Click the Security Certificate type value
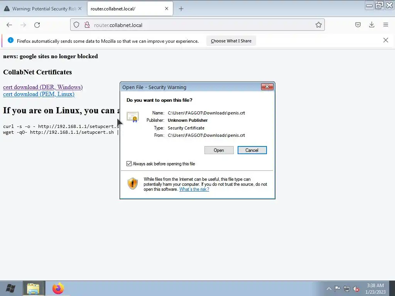The width and height of the screenshot is (395, 296). tap(186, 128)
